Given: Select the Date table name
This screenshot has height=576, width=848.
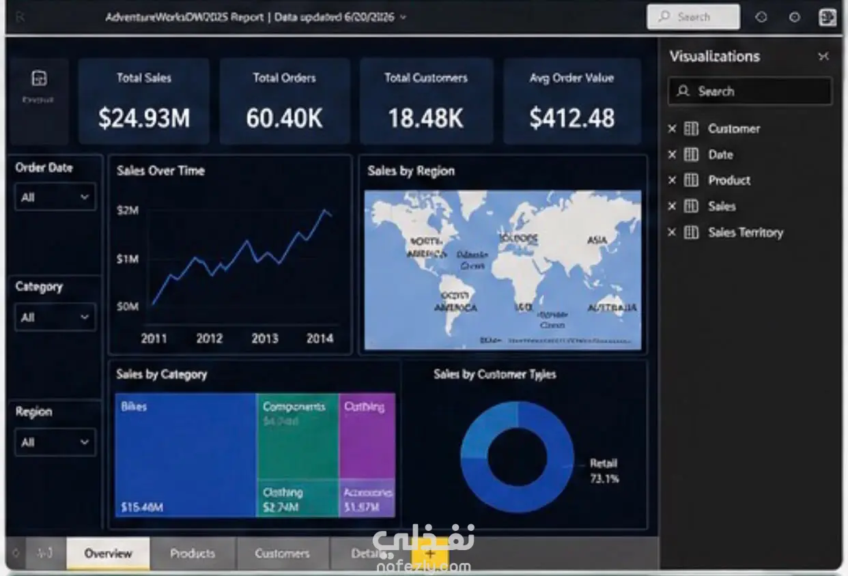Looking at the screenshot, I should point(720,154).
